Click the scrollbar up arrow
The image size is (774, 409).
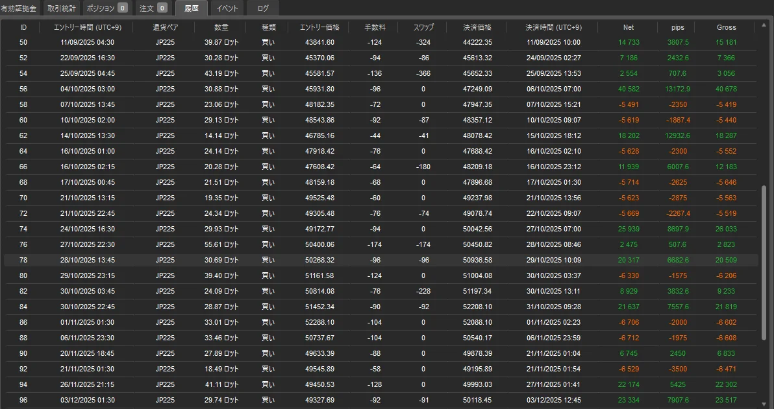pyautogui.click(x=764, y=27)
